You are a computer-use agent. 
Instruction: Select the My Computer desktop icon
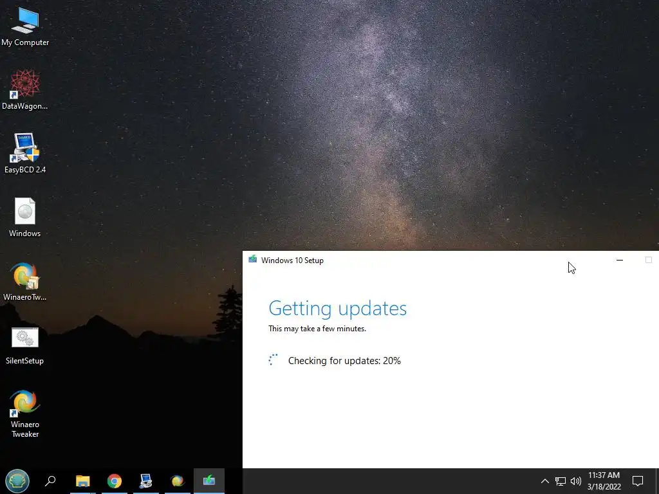(x=25, y=27)
